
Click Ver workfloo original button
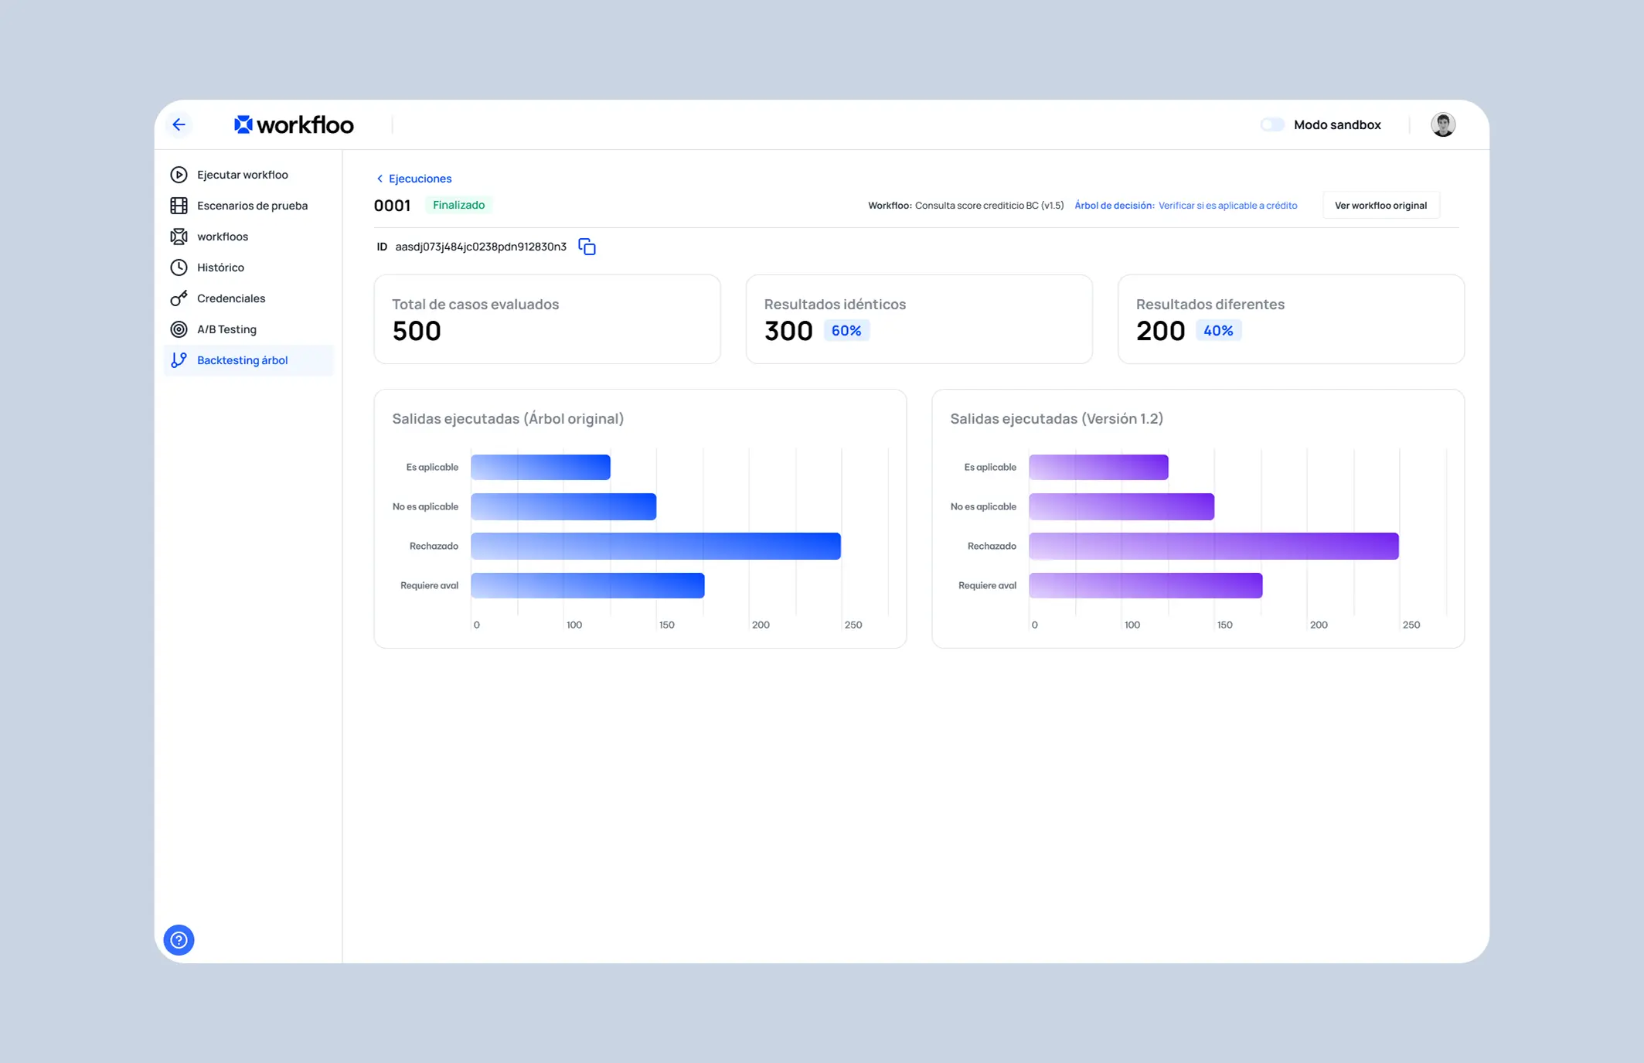coord(1380,206)
